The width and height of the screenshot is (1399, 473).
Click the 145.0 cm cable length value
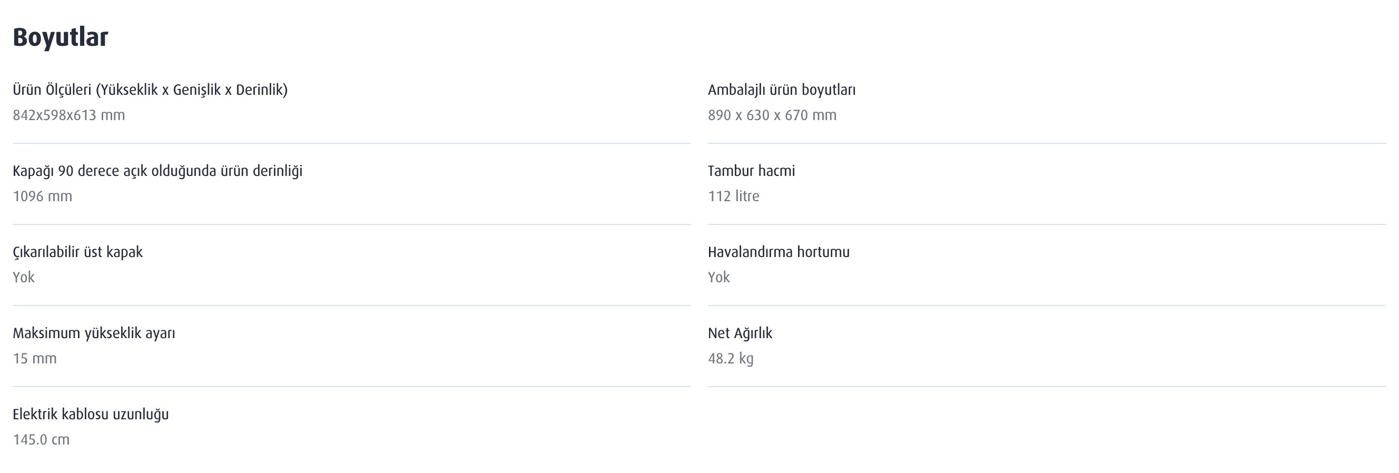[41, 439]
